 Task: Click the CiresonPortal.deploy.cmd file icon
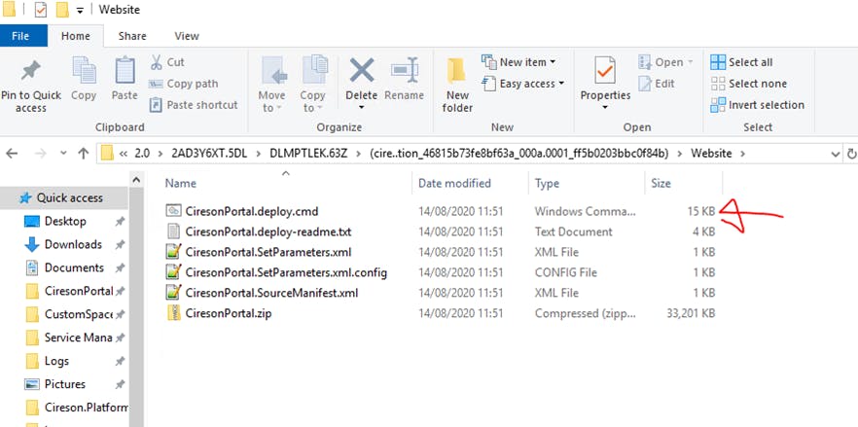(x=173, y=211)
